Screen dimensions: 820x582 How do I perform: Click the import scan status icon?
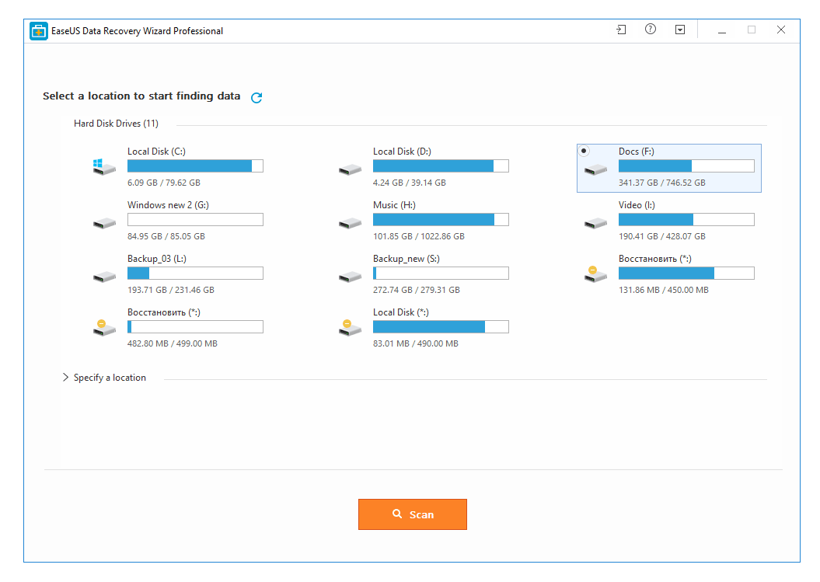click(x=621, y=30)
